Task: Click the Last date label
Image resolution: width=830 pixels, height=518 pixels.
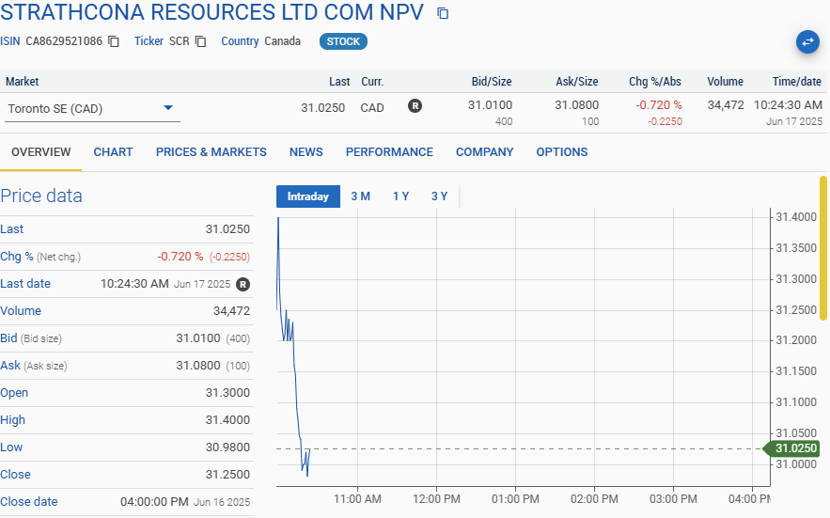Action: coord(25,284)
